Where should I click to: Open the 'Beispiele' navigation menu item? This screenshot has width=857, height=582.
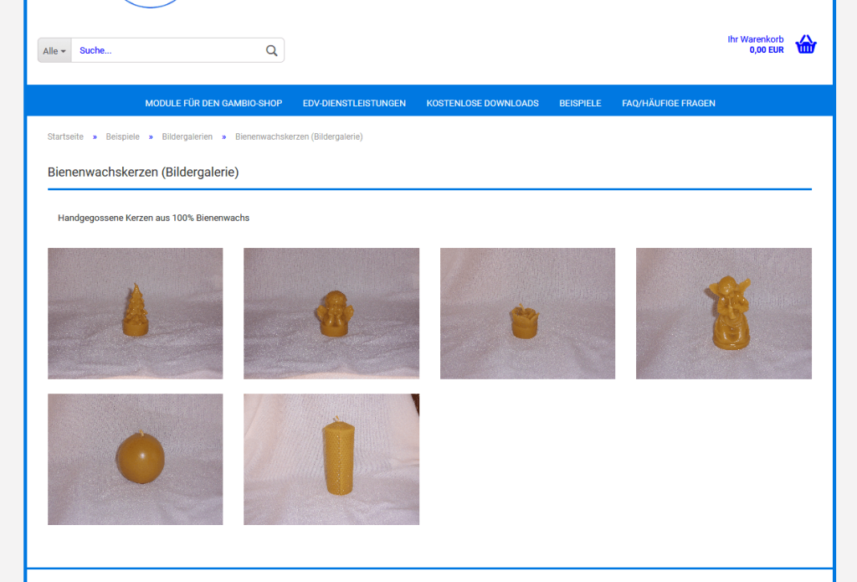tap(580, 103)
